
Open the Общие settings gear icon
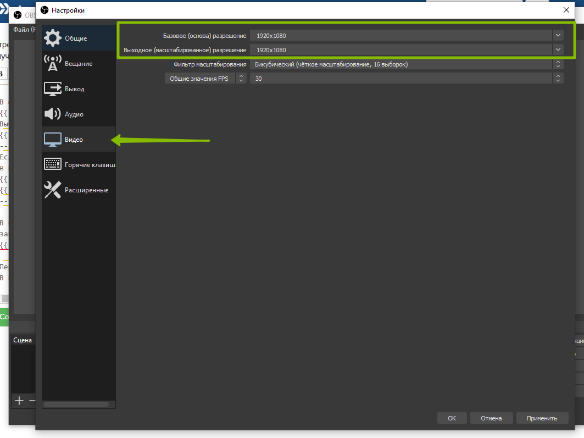click(x=53, y=38)
